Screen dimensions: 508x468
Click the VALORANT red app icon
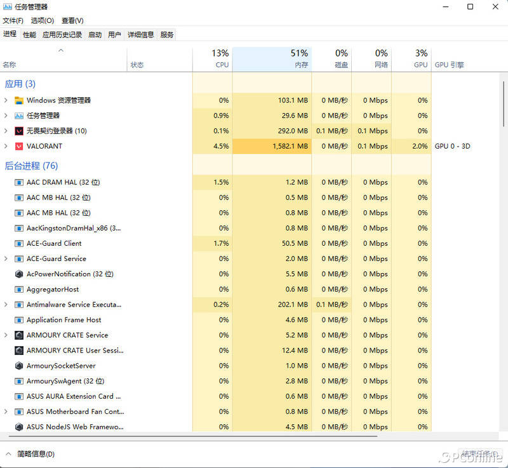pyautogui.click(x=19, y=147)
